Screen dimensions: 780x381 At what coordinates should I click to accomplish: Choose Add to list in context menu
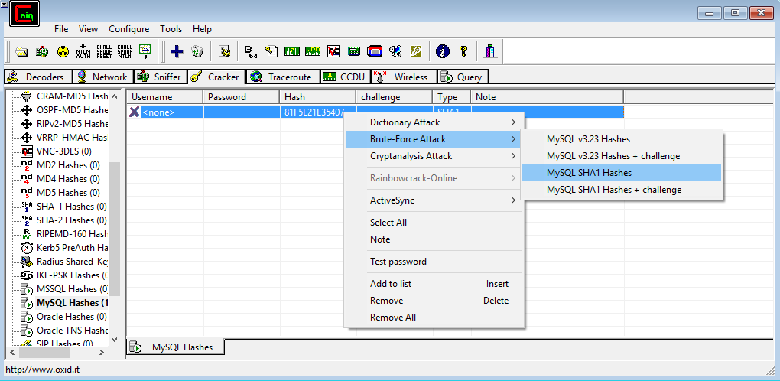pyautogui.click(x=434, y=284)
